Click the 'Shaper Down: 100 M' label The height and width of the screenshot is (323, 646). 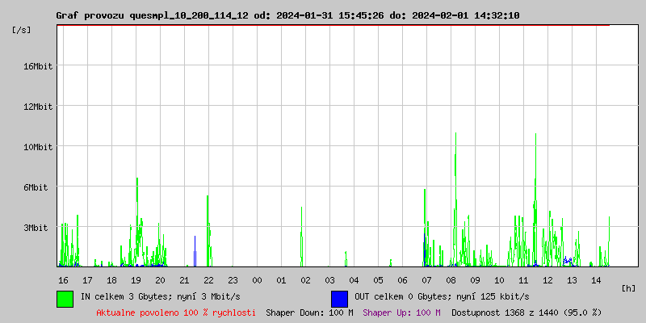pyautogui.click(x=309, y=312)
